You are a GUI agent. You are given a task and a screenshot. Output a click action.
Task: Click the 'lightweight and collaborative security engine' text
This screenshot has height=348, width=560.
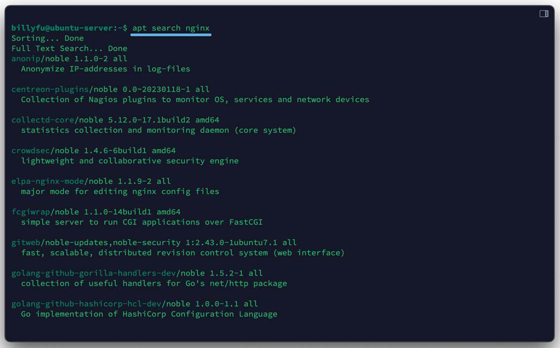tap(130, 161)
